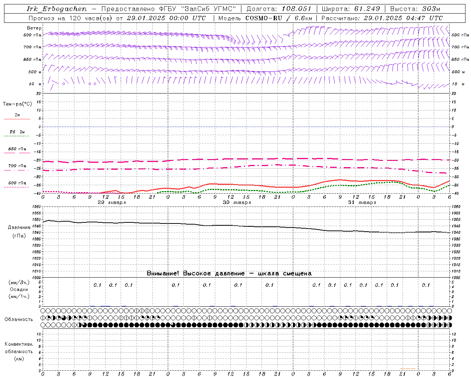The height and width of the screenshot is (377, 471).
Task: Click the 'Модель COSMO-RU / 6.6км' text
Action: point(265,18)
